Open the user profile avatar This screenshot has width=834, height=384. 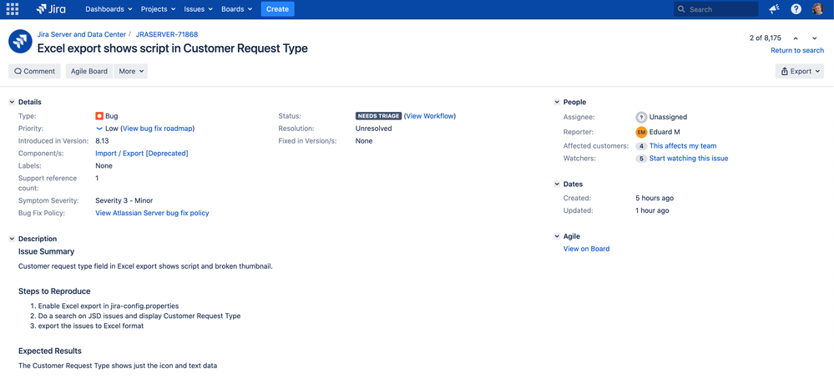click(817, 9)
